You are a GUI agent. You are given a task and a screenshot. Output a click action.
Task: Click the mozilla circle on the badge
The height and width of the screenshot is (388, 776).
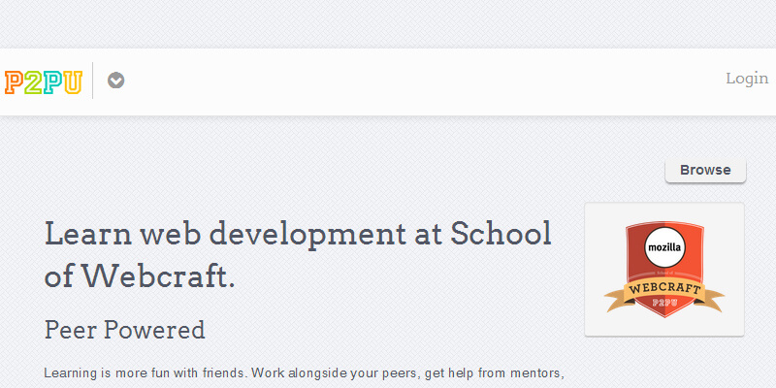(x=664, y=249)
